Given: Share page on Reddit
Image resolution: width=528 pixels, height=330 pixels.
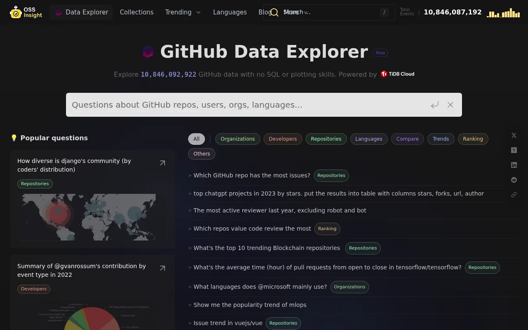Looking at the screenshot, I should tap(514, 180).
